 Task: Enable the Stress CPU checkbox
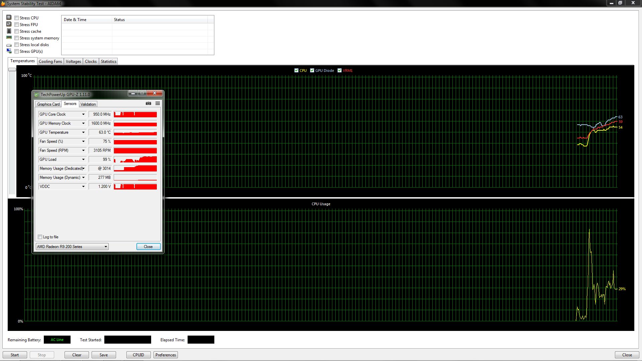(17, 18)
